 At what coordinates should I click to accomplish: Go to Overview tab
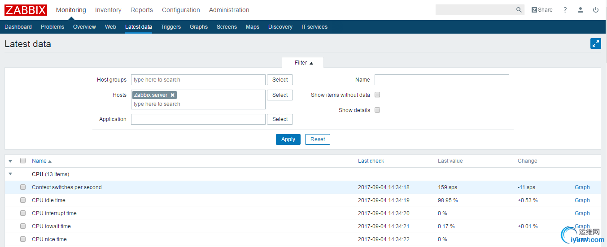(x=84, y=27)
